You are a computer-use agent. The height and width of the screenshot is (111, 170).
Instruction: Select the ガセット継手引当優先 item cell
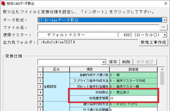[x=89, y=87]
